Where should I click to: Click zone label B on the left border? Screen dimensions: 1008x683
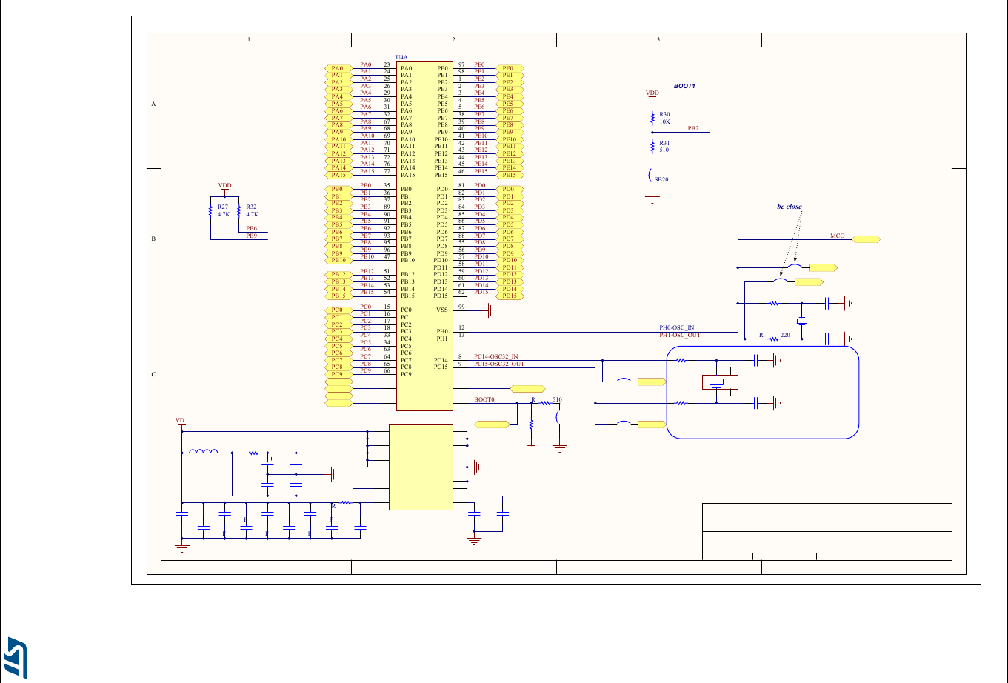(x=153, y=238)
